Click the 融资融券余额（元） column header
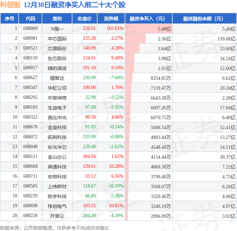This screenshot has height=231, width=237. [x=204, y=18]
